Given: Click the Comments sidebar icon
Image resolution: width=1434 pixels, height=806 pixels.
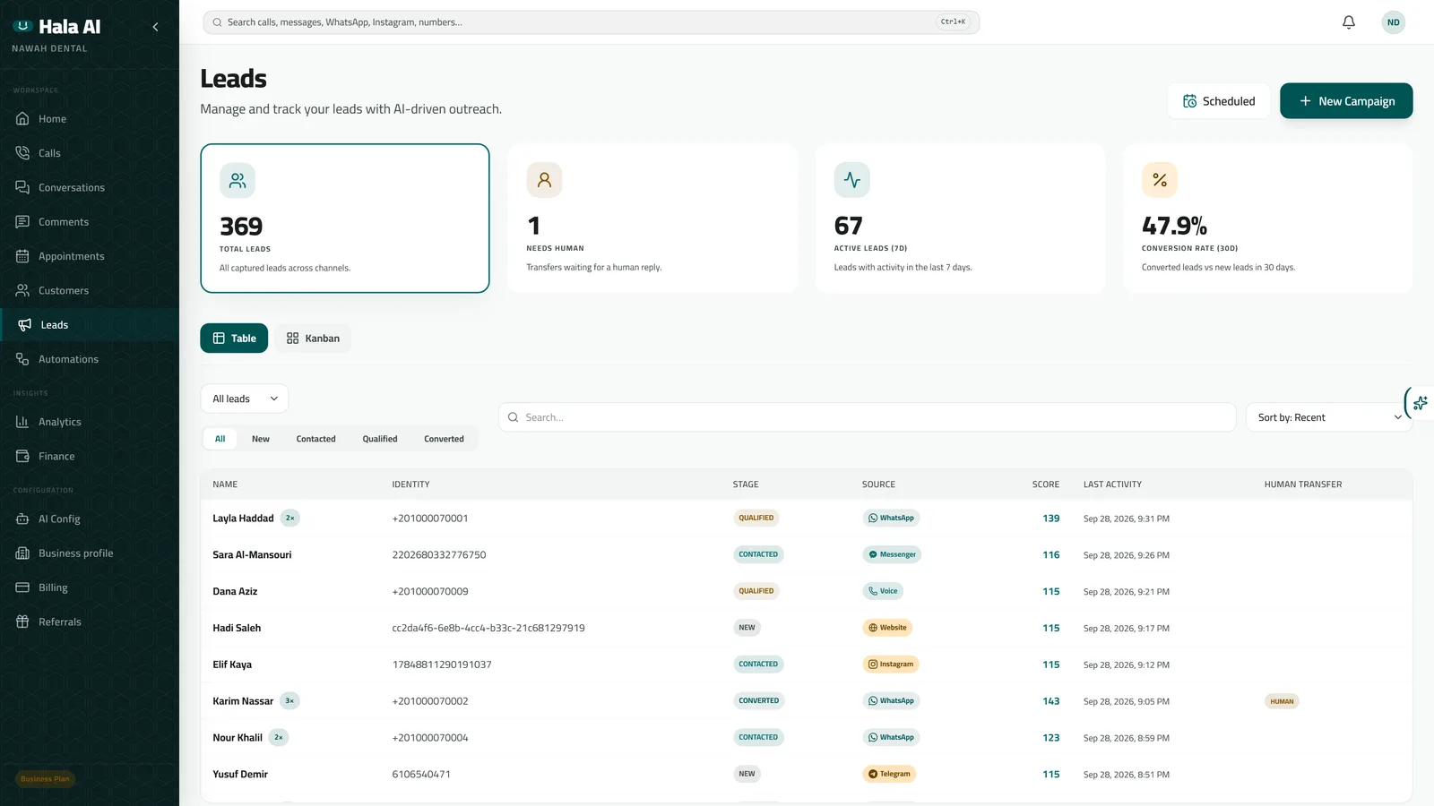Looking at the screenshot, I should [22, 222].
